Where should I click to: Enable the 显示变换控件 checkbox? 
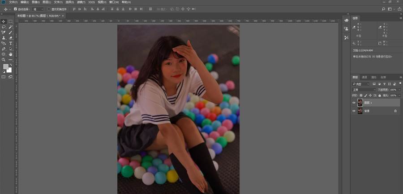(x=49, y=9)
